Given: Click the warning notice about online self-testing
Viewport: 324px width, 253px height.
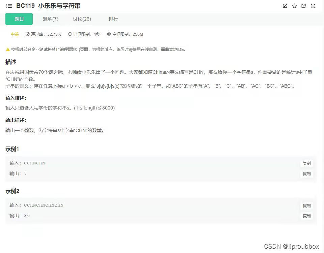Looking at the screenshot, I should [99, 50].
